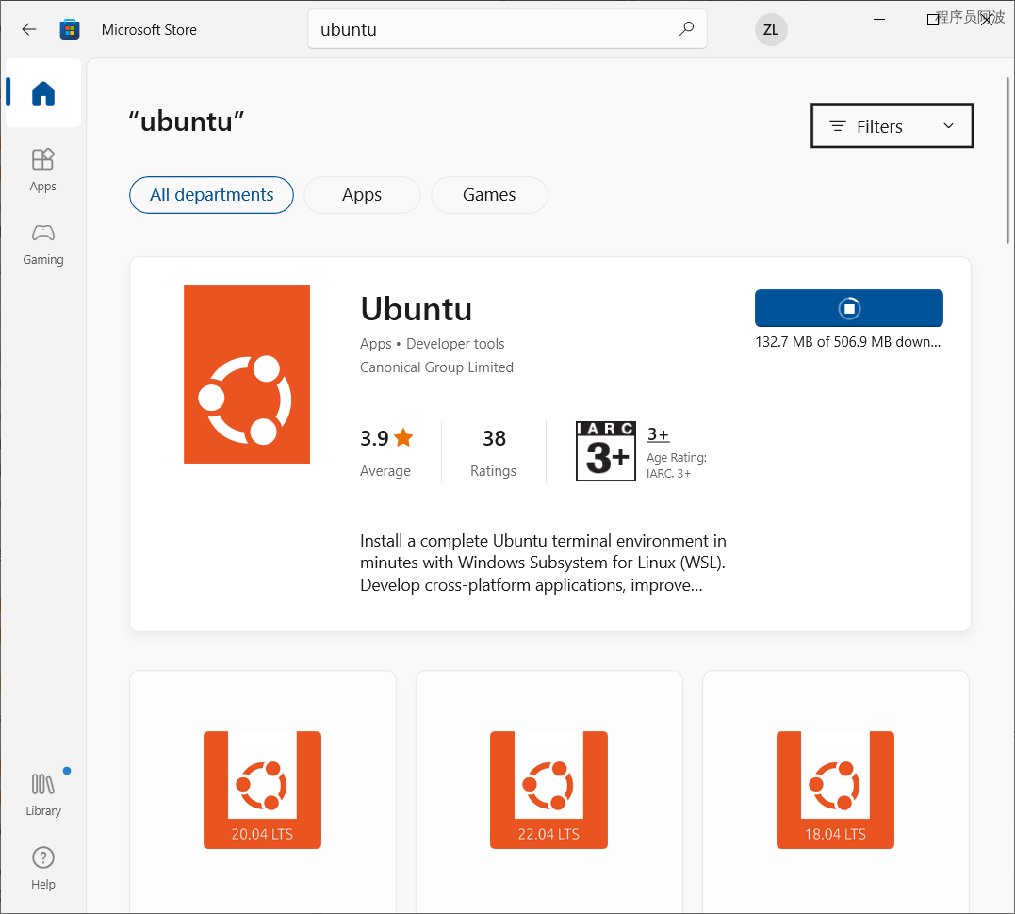The image size is (1015, 914).
Task: Click the back arrow button
Action: (29, 29)
